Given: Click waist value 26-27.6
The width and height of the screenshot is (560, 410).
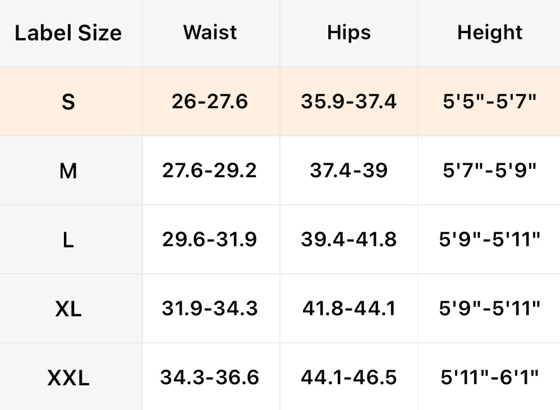Looking at the screenshot, I should 210,102.
